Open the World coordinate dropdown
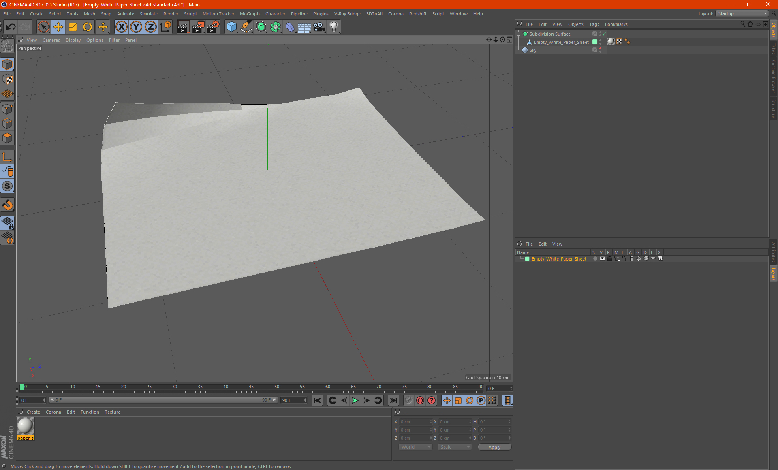 [415, 447]
